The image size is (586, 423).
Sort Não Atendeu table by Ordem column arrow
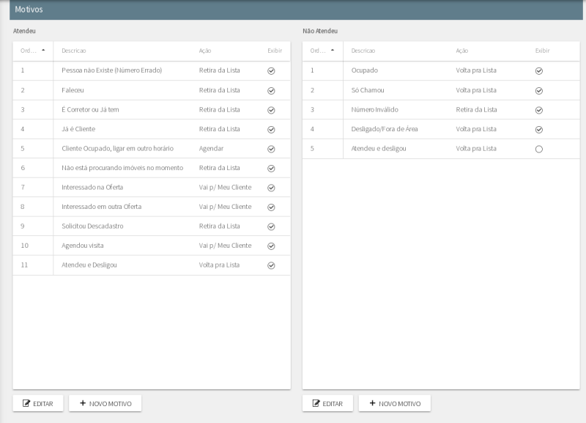pos(333,51)
